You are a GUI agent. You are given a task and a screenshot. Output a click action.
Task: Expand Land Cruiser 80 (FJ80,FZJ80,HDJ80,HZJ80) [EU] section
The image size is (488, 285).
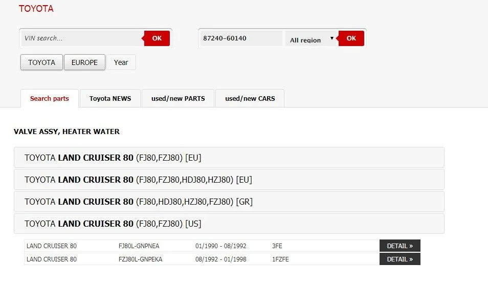click(229, 180)
